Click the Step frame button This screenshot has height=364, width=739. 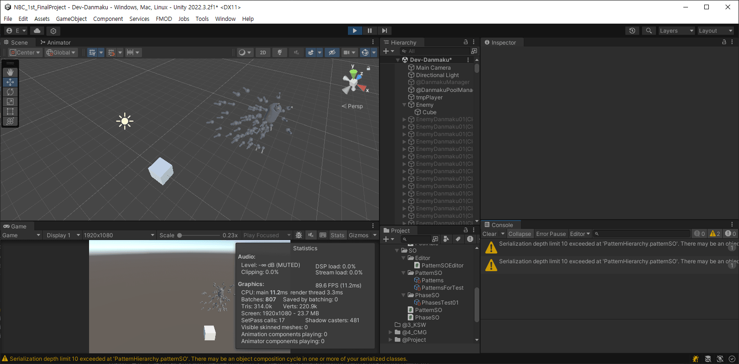384,31
